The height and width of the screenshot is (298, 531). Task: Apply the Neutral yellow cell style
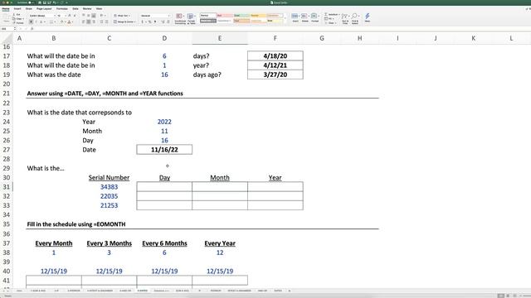tap(258, 16)
